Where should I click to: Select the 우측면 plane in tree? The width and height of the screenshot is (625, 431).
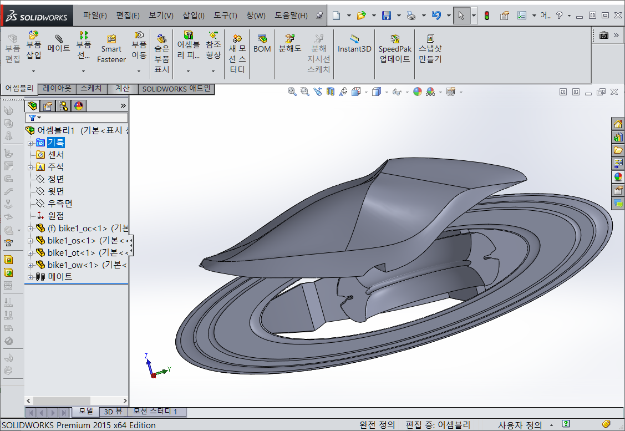click(x=60, y=204)
